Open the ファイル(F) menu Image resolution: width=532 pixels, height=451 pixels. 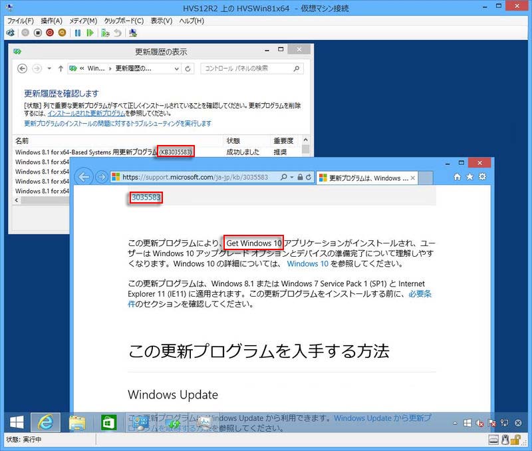pyautogui.click(x=21, y=21)
